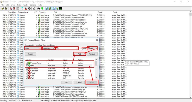
Task: Open Highlight settings with the red A icon
Action: [26, 8]
